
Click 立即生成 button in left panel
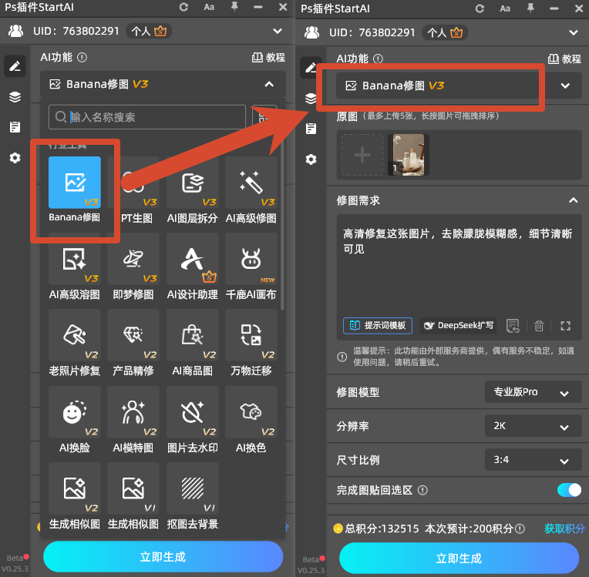(x=163, y=557)
